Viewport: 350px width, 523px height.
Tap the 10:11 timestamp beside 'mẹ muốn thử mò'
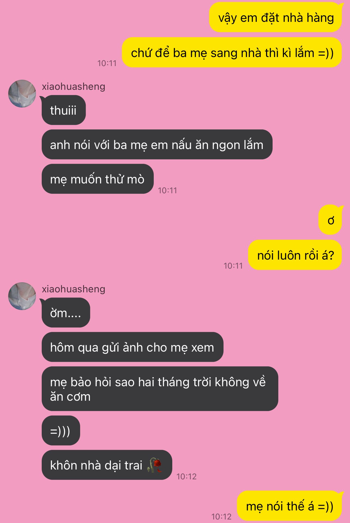(167, 191)
